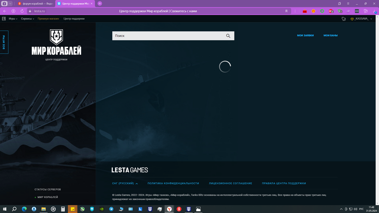Open Windows taskbar search
The height and width of the screenshot is (213, 379).
pyautogui.click(x=14, y=209)
